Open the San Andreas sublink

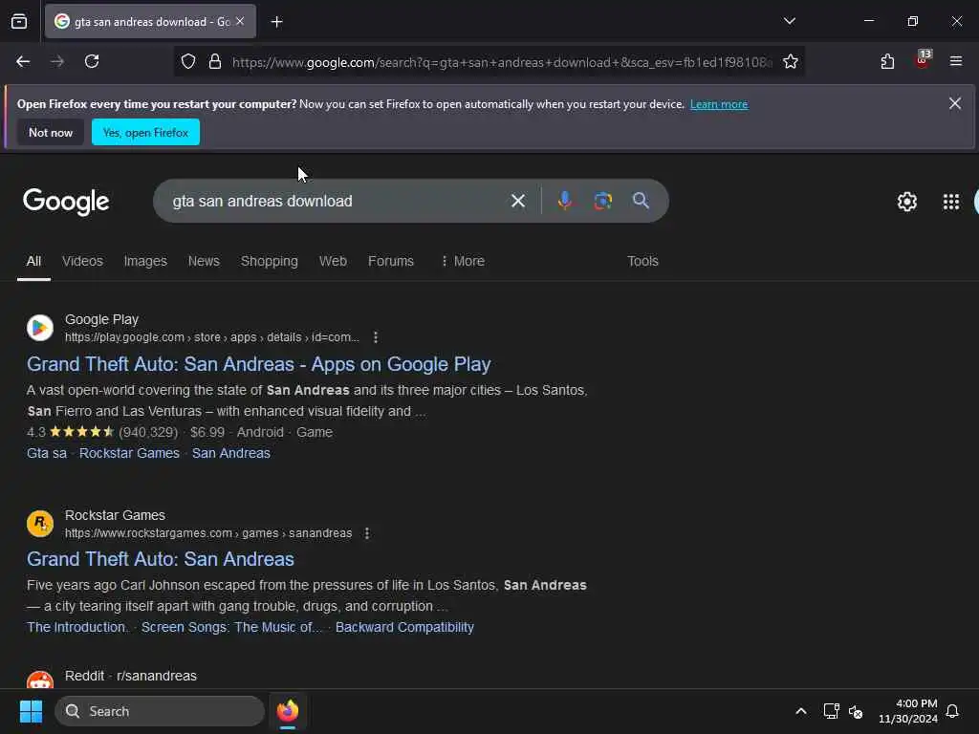point(231,453)
